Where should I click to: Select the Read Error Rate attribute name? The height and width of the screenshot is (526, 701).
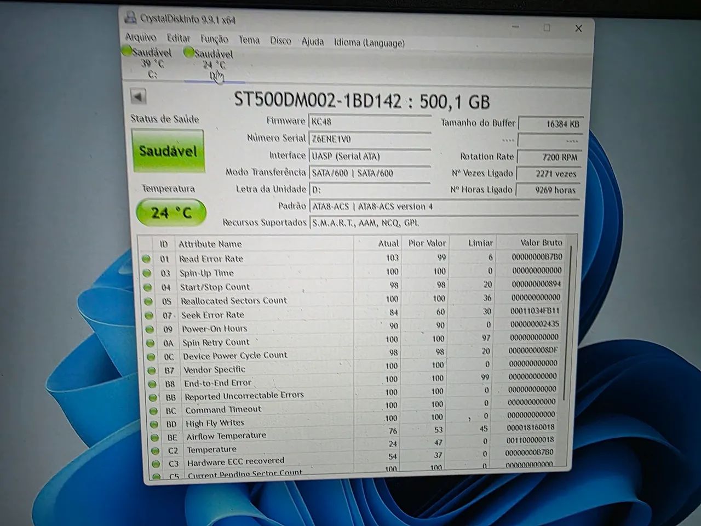coord(211,259)
